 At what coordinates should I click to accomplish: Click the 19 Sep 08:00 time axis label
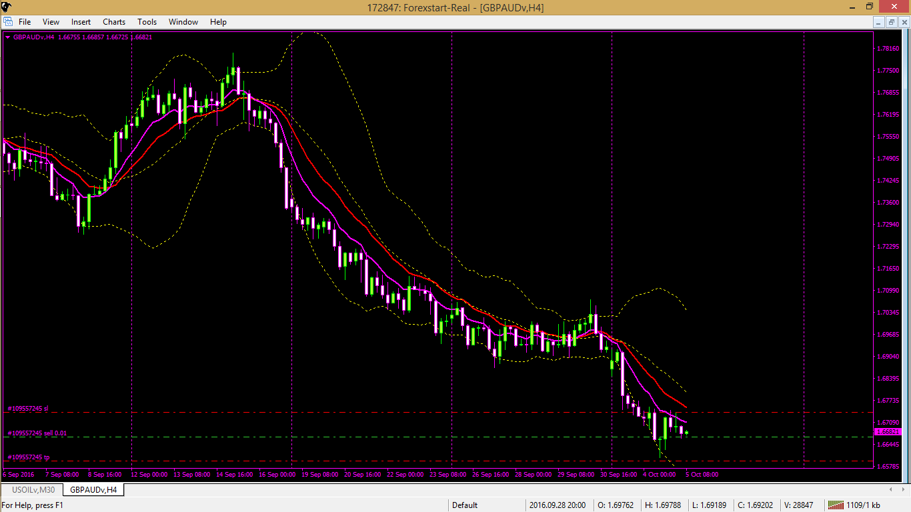[320, 475]
